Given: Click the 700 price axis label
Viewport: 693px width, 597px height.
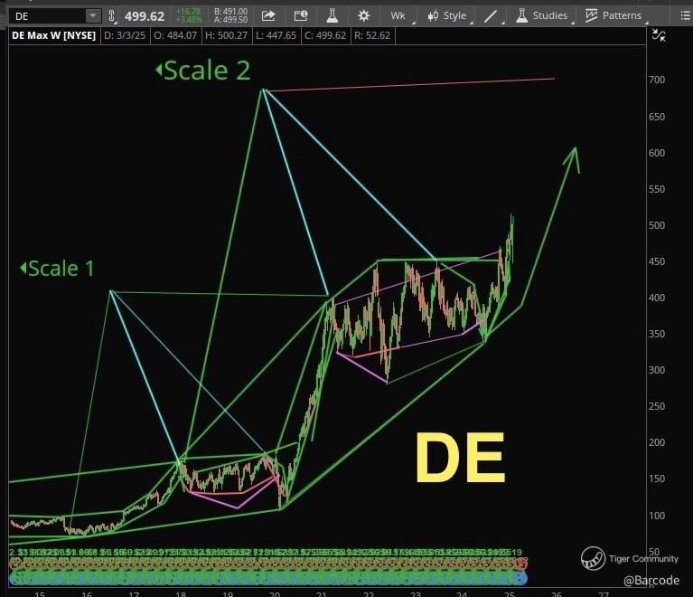Looking at the screenshot, I should (x=657, y=80).
